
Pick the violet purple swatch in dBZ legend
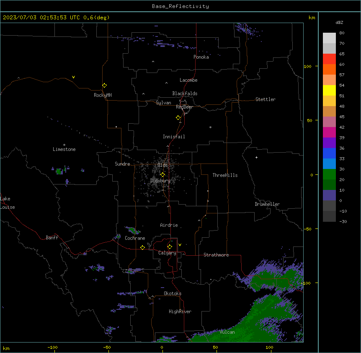[329, 143]
